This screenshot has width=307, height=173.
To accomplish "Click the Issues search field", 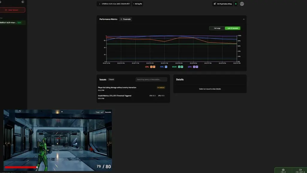I will [151, 79].
